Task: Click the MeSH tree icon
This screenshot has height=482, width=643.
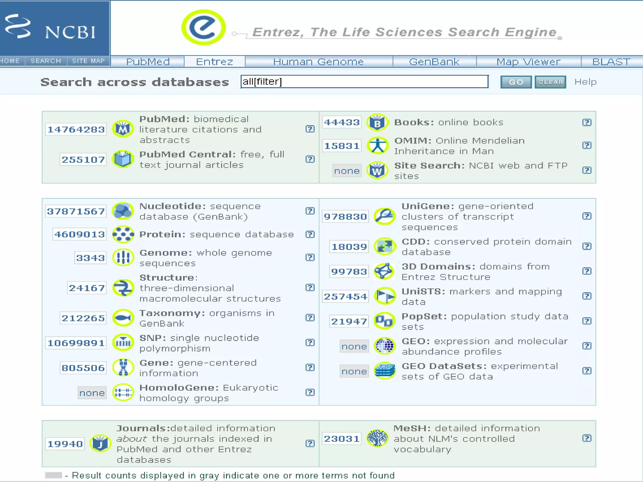Action: tap(377, 438)
